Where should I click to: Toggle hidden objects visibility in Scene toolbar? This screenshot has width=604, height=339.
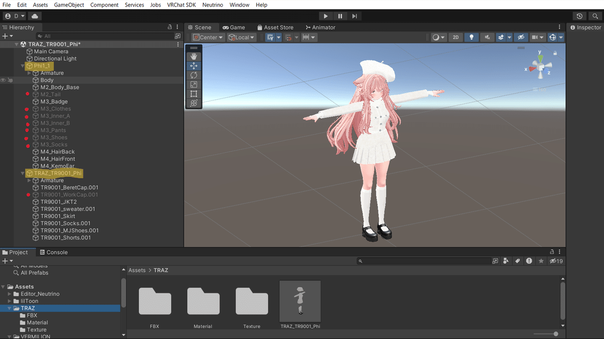[x=521, y=37]
